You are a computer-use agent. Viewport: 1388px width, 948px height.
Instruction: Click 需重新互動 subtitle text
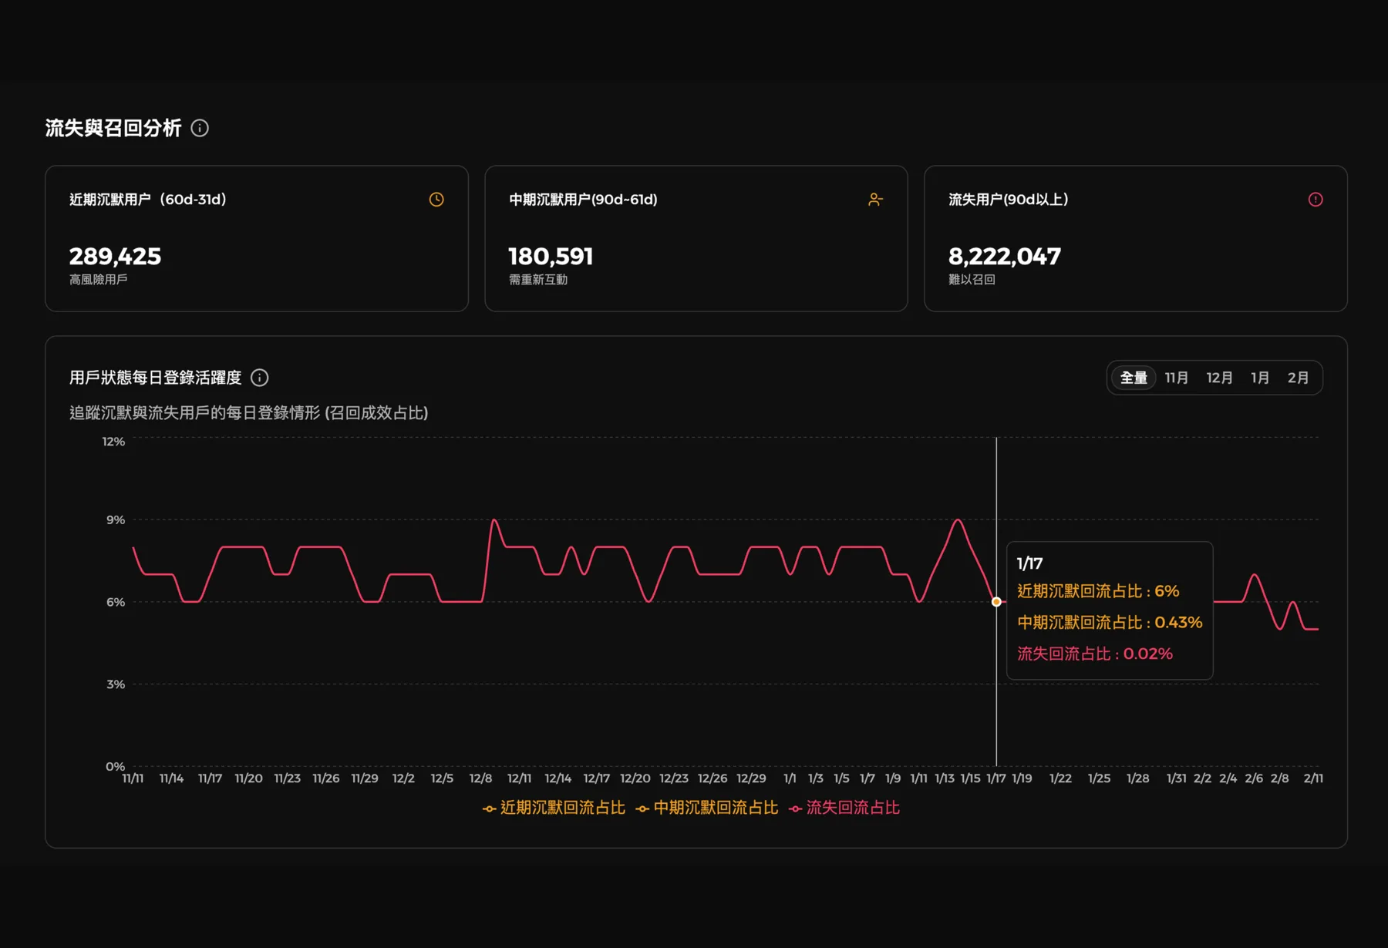click(x=538, y=280)
